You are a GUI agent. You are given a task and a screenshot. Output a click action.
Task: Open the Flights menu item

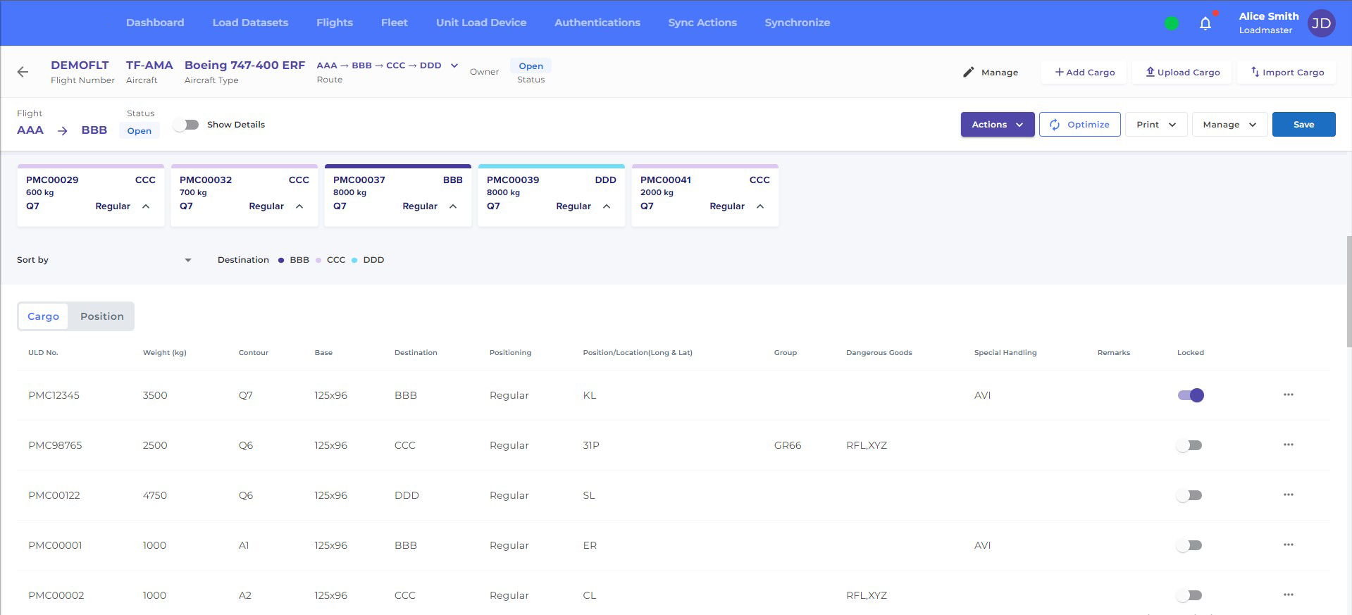pyautogui.click(x=335, y=23)
